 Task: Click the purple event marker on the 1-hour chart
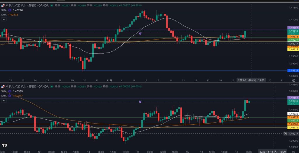[140, 102]
